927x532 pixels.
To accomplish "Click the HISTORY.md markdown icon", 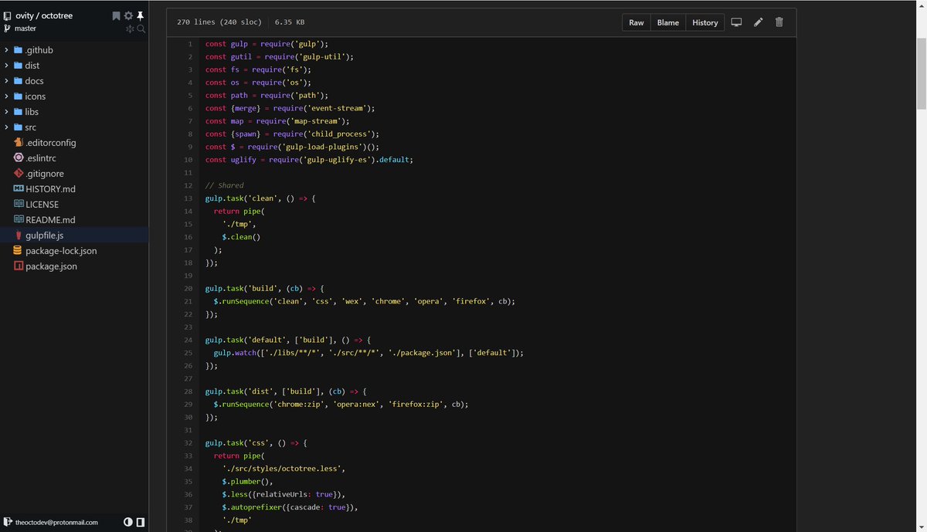I will [19, 189].
